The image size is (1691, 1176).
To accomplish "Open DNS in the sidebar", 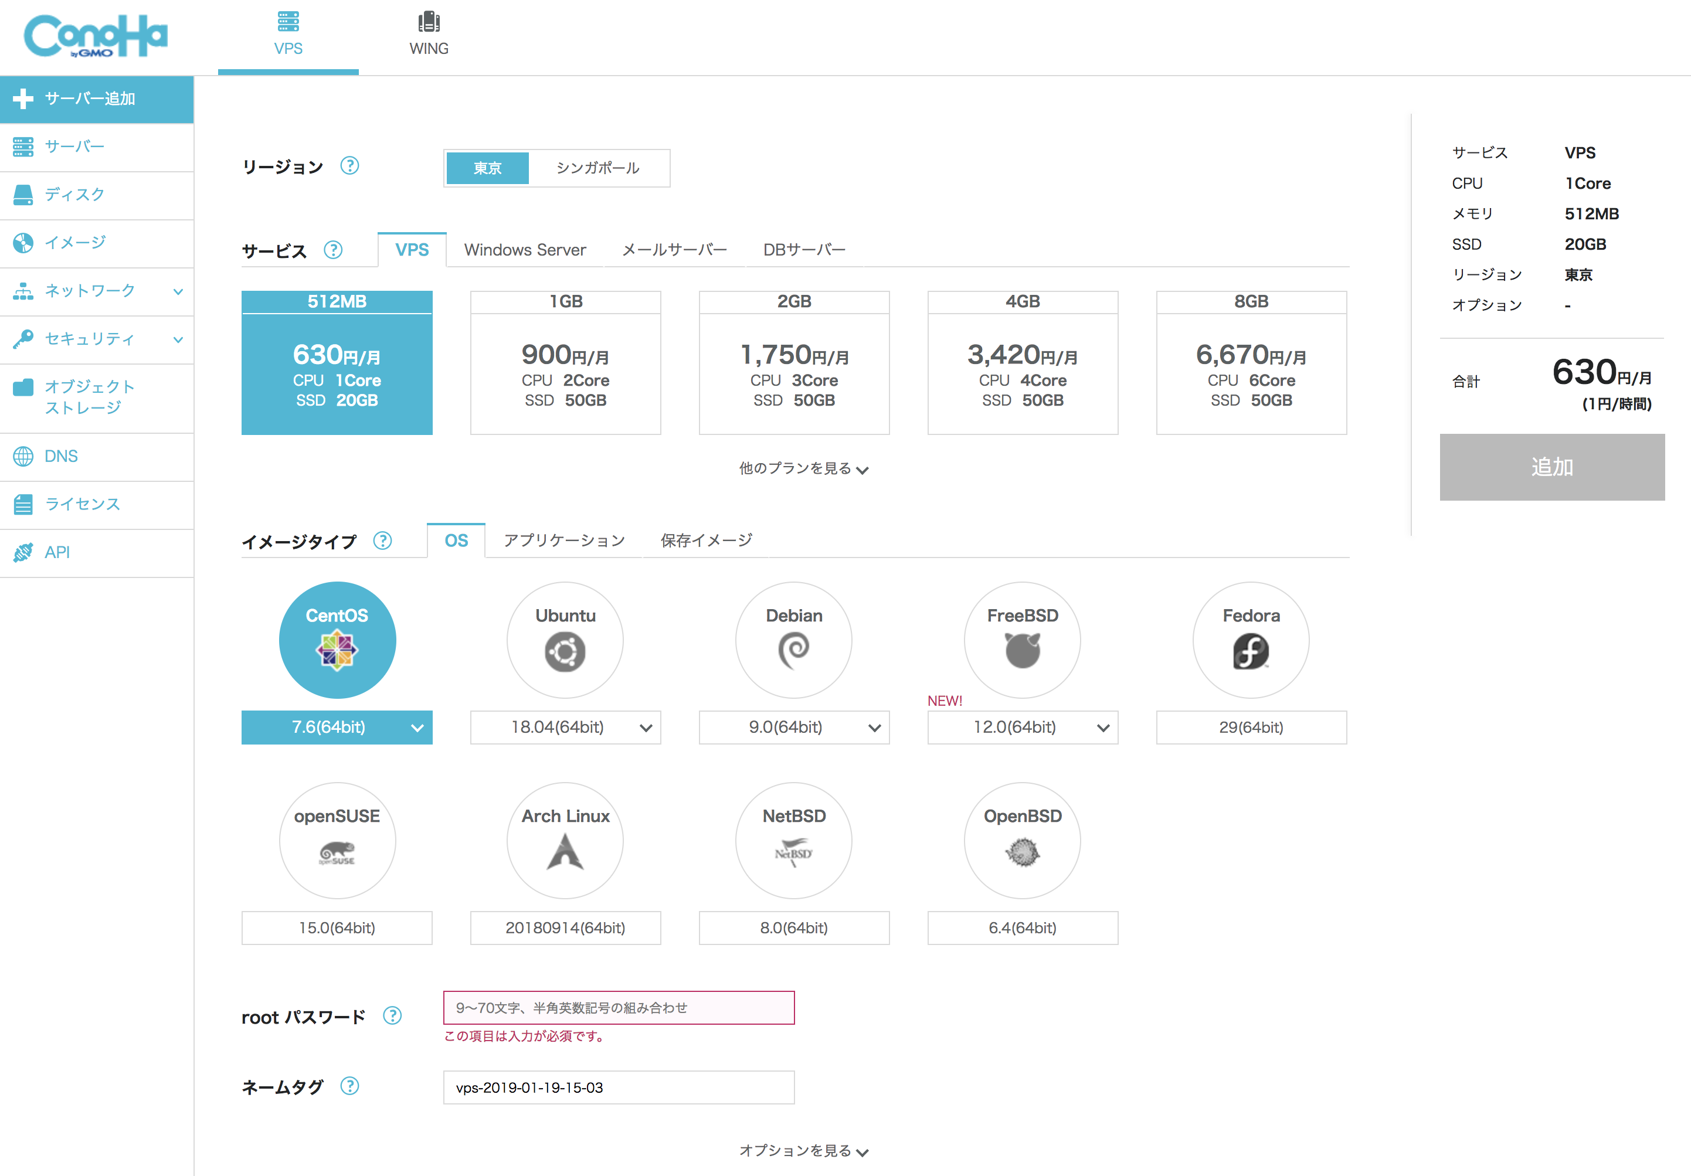I will click(x=97, y=457).
